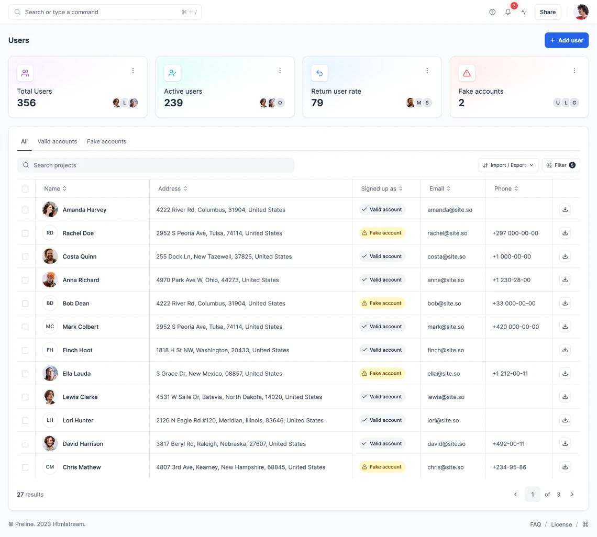Go to next page arrow

point(572,494)
